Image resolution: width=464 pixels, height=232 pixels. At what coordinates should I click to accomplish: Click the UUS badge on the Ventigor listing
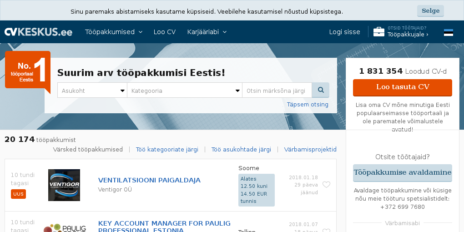click(x=18, y=194)
